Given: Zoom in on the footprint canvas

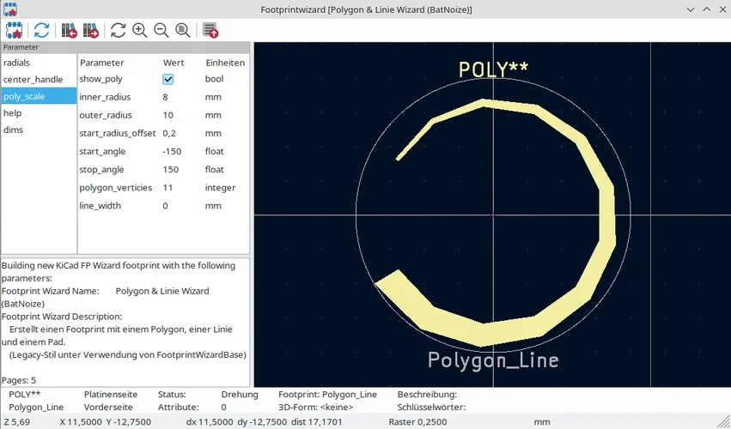Looking at the screenshot, I should coord(140,30).
